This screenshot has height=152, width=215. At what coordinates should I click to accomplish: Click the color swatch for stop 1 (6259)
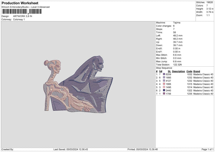[164, 74]
